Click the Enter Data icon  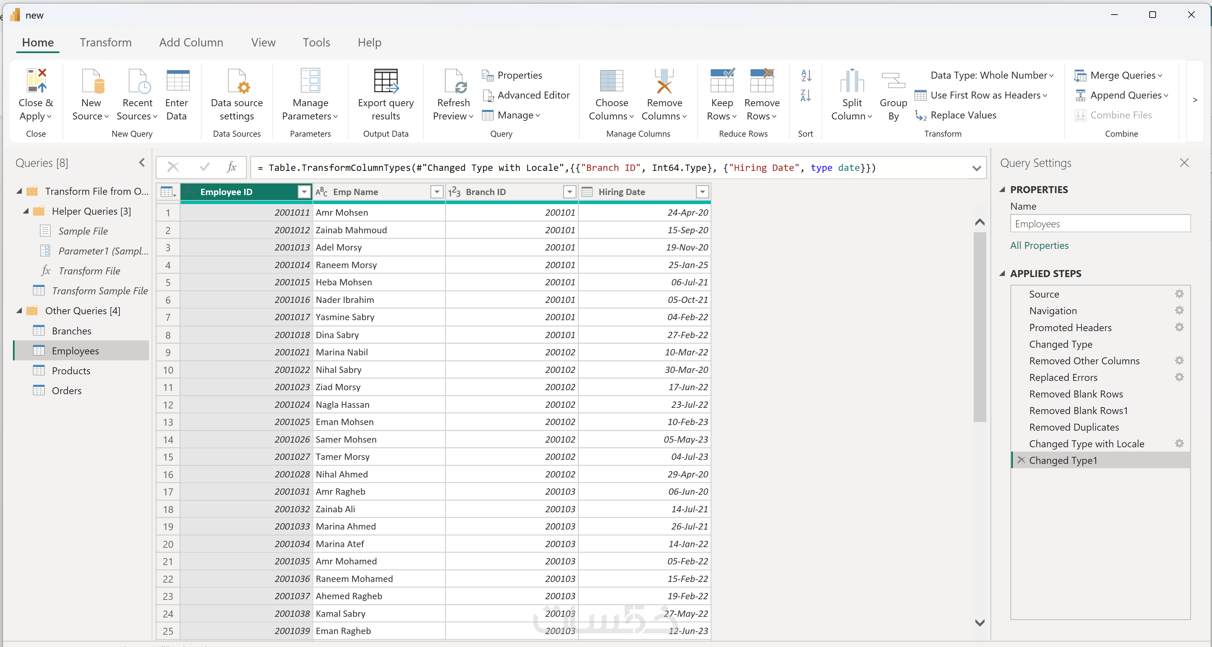point(177,82)
